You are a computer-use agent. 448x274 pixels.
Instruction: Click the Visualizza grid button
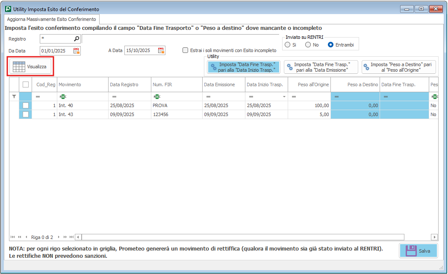30,67
